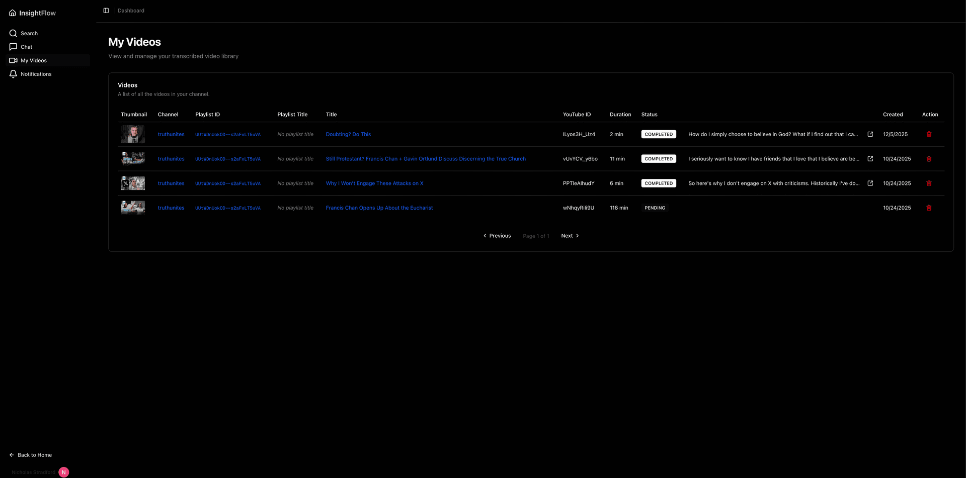Go to the previous page of videos
This screenshot has height=478, width=966.
pyautogui.click(x=497, y=235)
